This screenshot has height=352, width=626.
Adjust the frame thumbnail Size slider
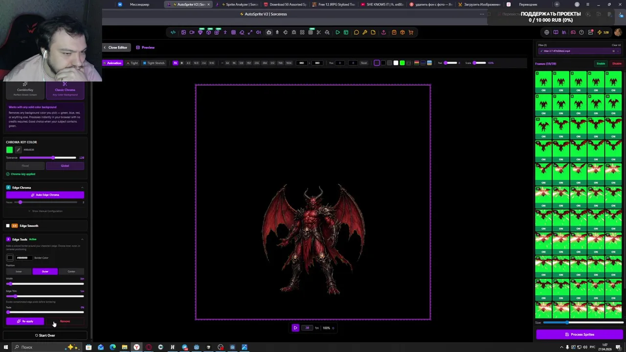click(x=583, y=322)
